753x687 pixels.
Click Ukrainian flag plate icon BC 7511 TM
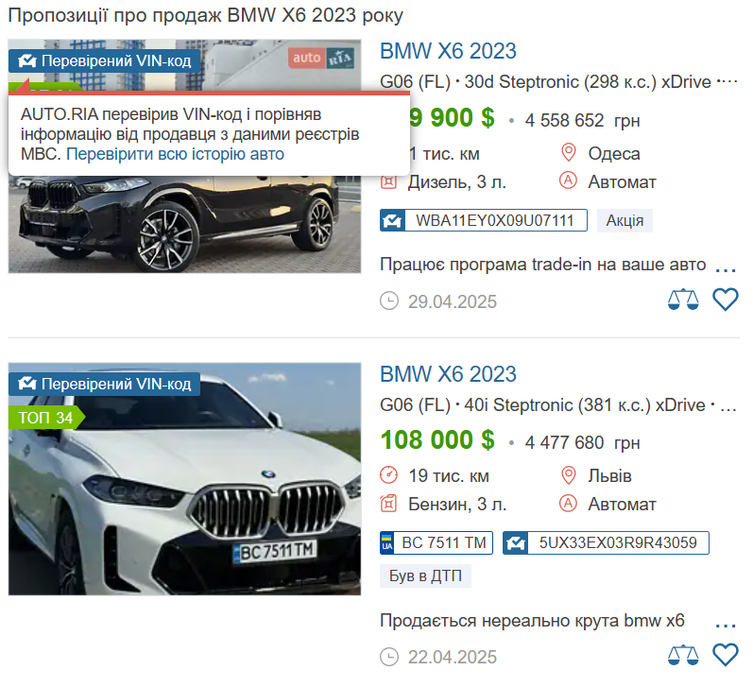tap(386, 542)
